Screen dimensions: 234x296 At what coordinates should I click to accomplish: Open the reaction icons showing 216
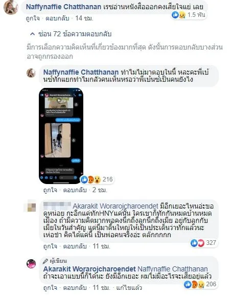pyautogui.click(x=97, y=179)
